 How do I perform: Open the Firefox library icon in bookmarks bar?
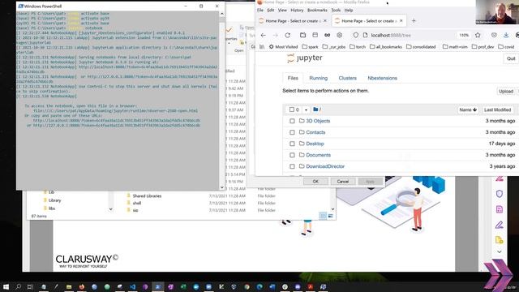[x=262, y=47]
